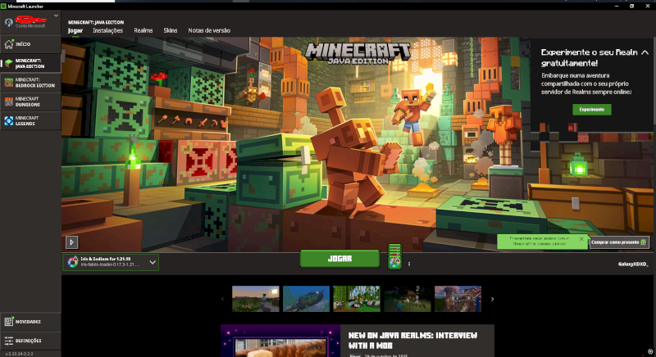This screenshot has height=357, width=656.
Task: Select Minecraft: Java Edition in sidebar
Action: 30,64
